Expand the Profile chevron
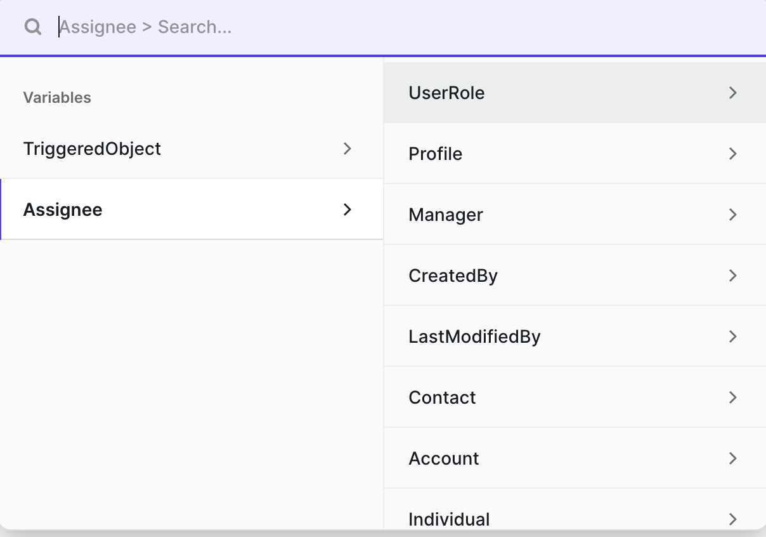766x537 pixels. click(x=733, y=154)
